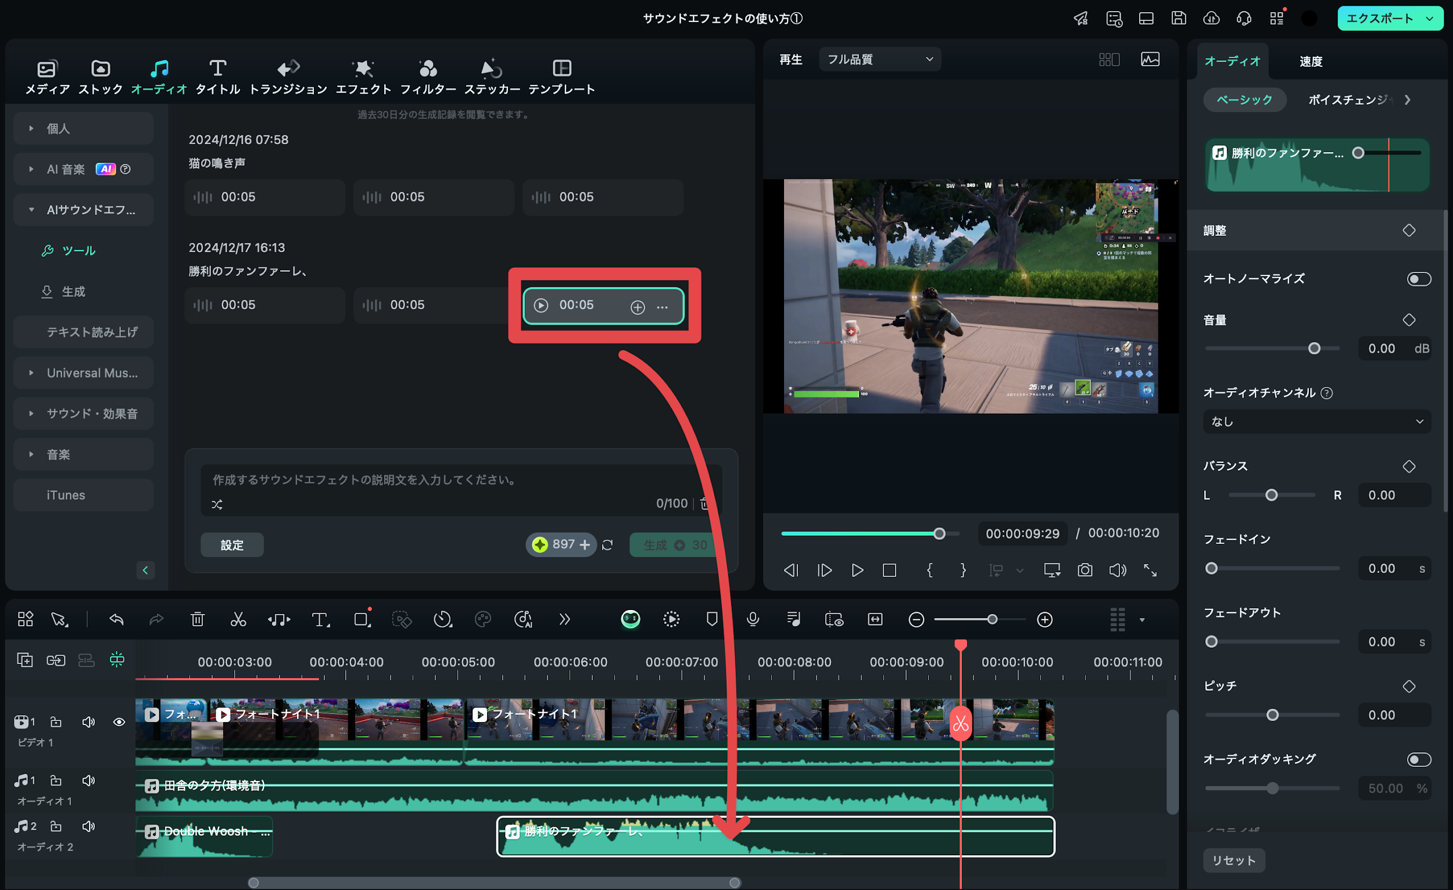This screenshot has height=890, width=1453.
Task: Add credits with the 897 plus button
Action: pyautogui.click(x=585, y=545)
